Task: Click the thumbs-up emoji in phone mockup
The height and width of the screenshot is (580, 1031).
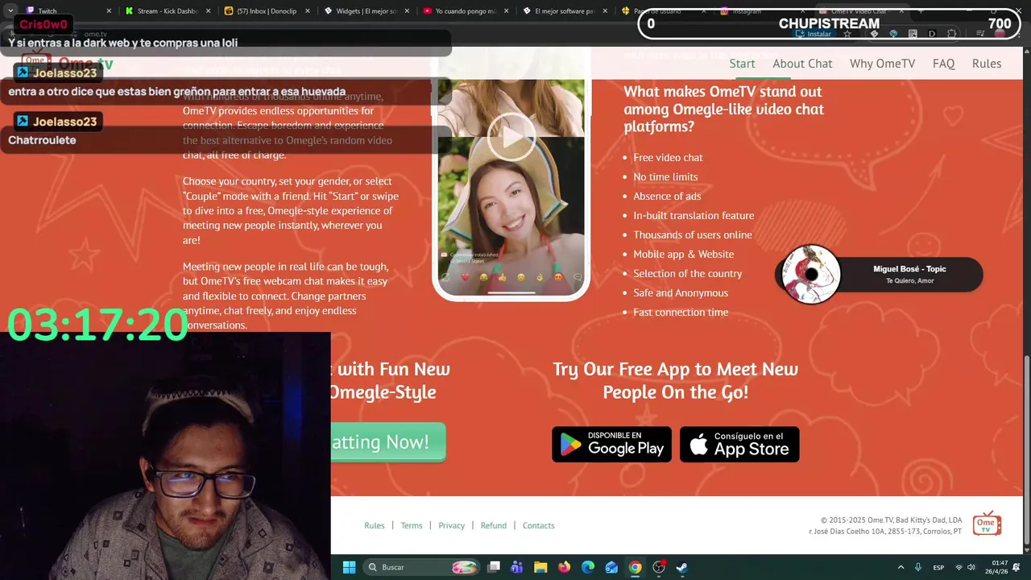Action: pyautogui.click(x=502, y=277)
